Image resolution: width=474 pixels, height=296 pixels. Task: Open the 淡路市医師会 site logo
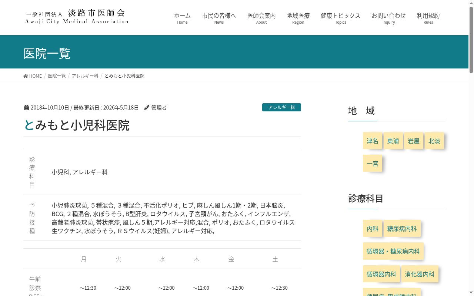click(x=77, y=17)
